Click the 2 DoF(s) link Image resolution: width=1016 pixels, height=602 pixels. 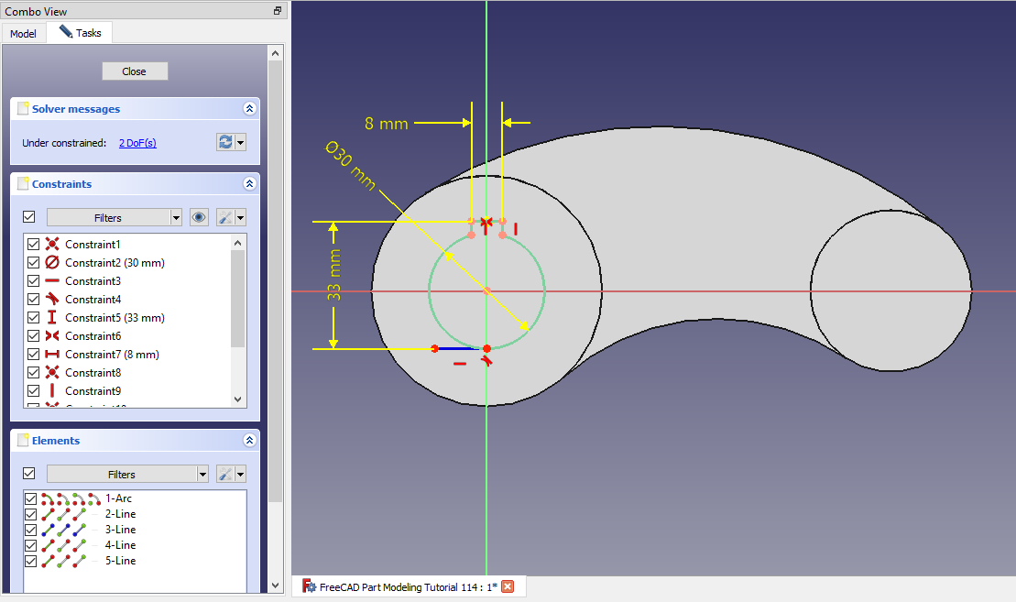137,143
